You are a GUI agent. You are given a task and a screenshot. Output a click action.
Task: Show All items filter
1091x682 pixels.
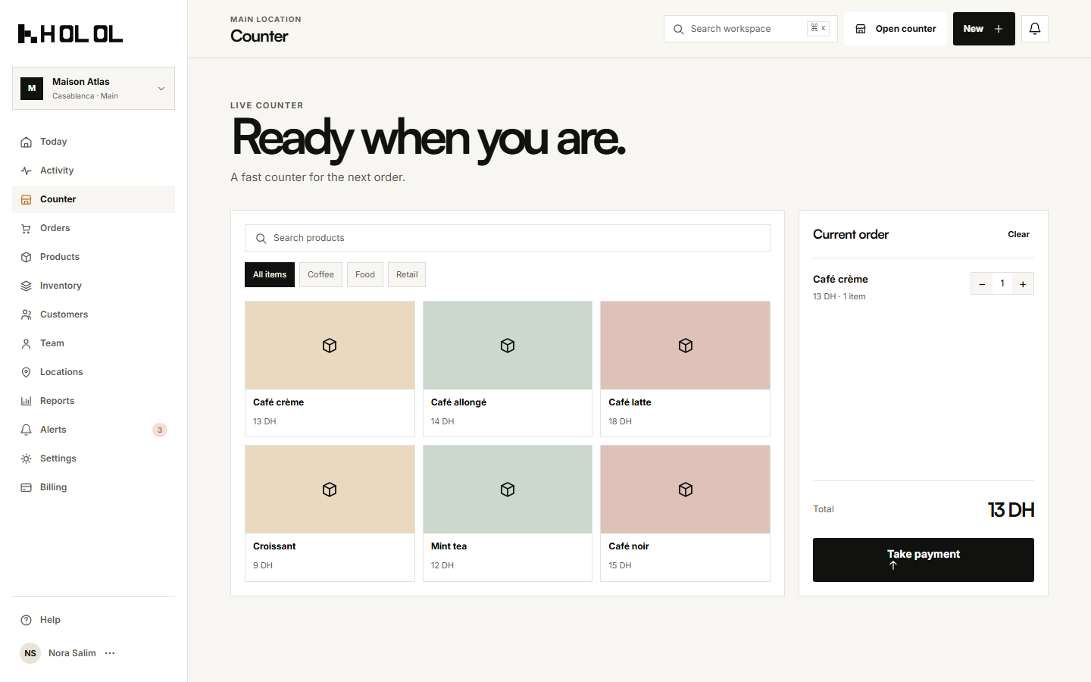click(x=270, y=275)
